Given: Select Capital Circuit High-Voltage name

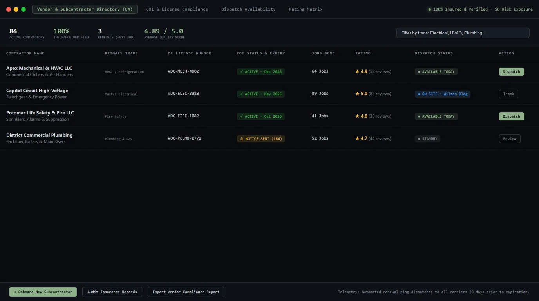Looking at the screenshot, I should pos(37,91).
